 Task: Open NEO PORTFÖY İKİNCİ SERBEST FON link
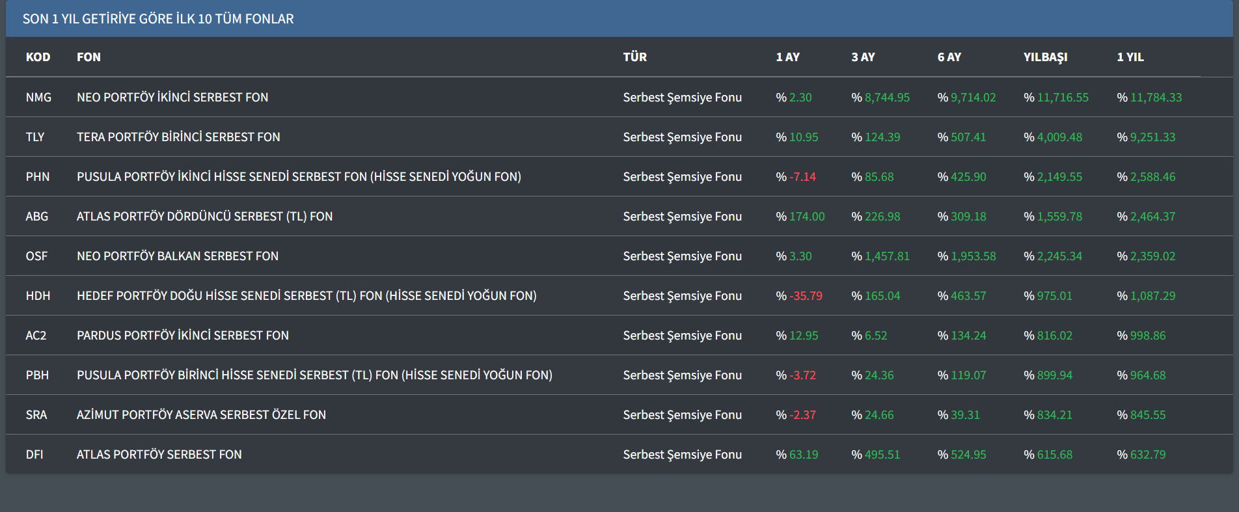[172, 98]
